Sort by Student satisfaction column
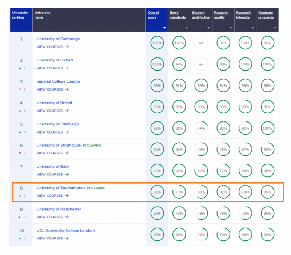Screen dimensions: 291x255 tap(201, 15)
